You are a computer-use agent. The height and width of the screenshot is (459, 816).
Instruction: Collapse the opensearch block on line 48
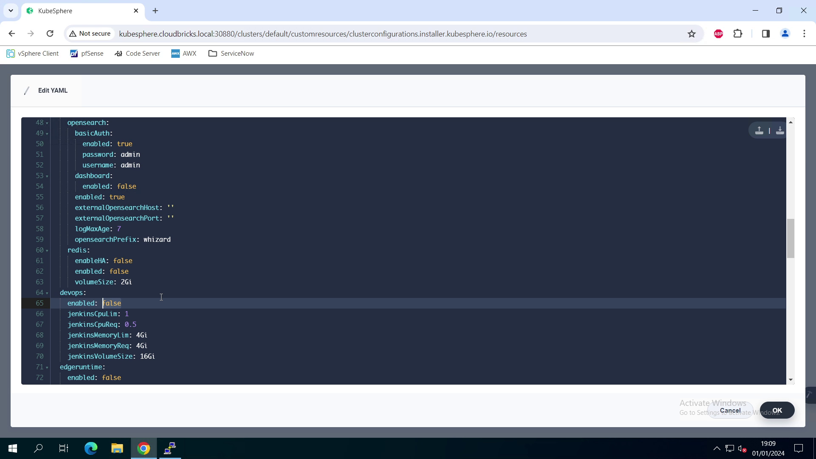point(47,123)
